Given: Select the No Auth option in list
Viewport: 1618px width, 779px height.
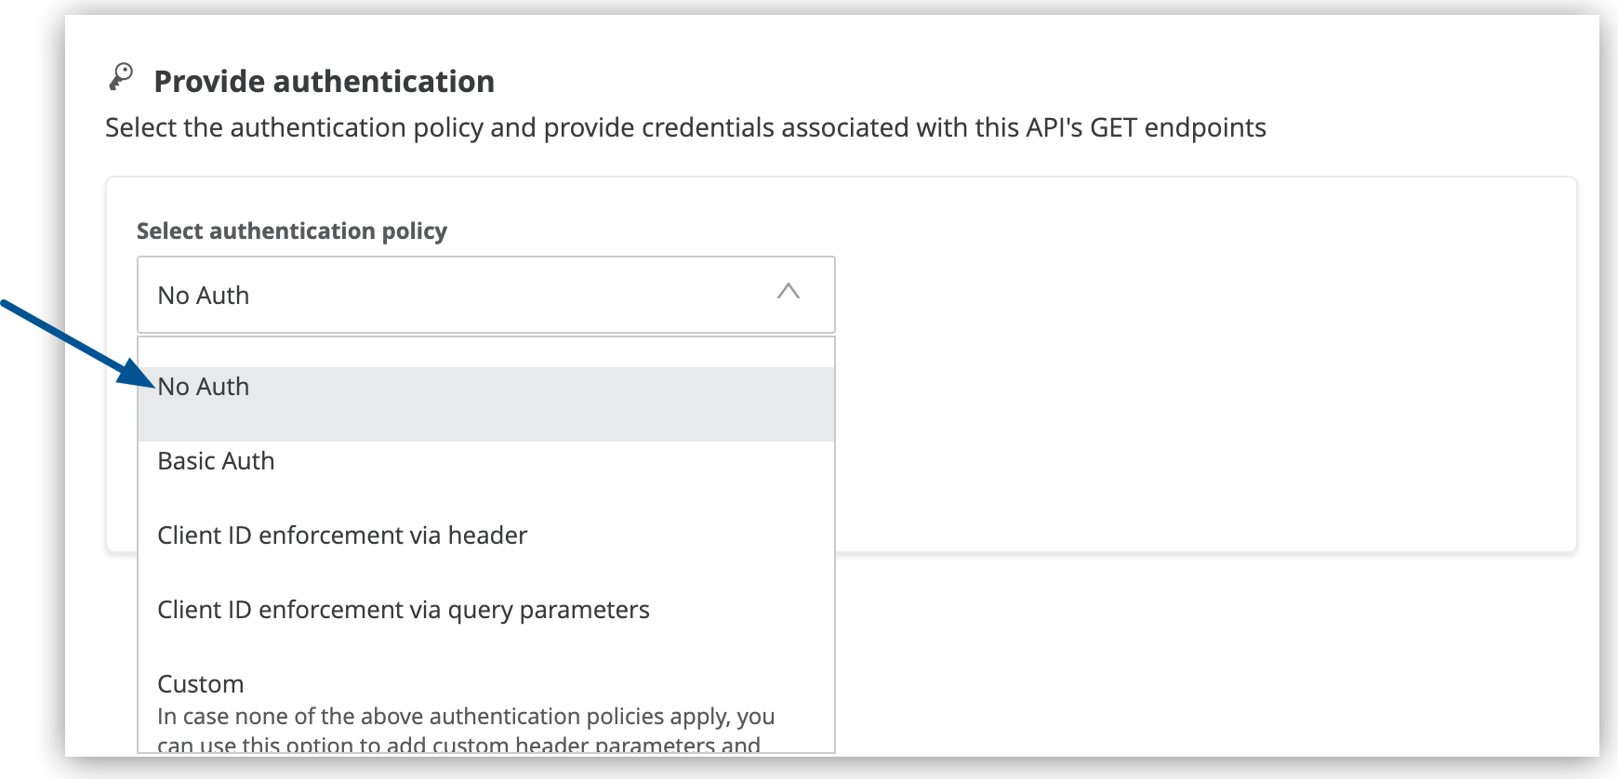Looking at the screenshot, I should coord(486,403).
